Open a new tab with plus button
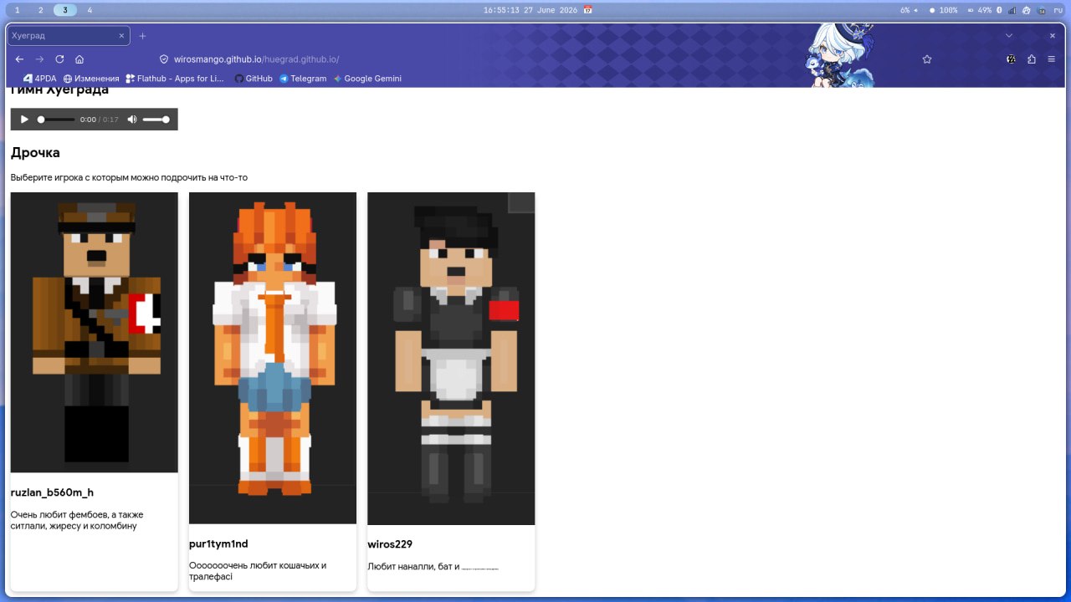 [142, 36]
